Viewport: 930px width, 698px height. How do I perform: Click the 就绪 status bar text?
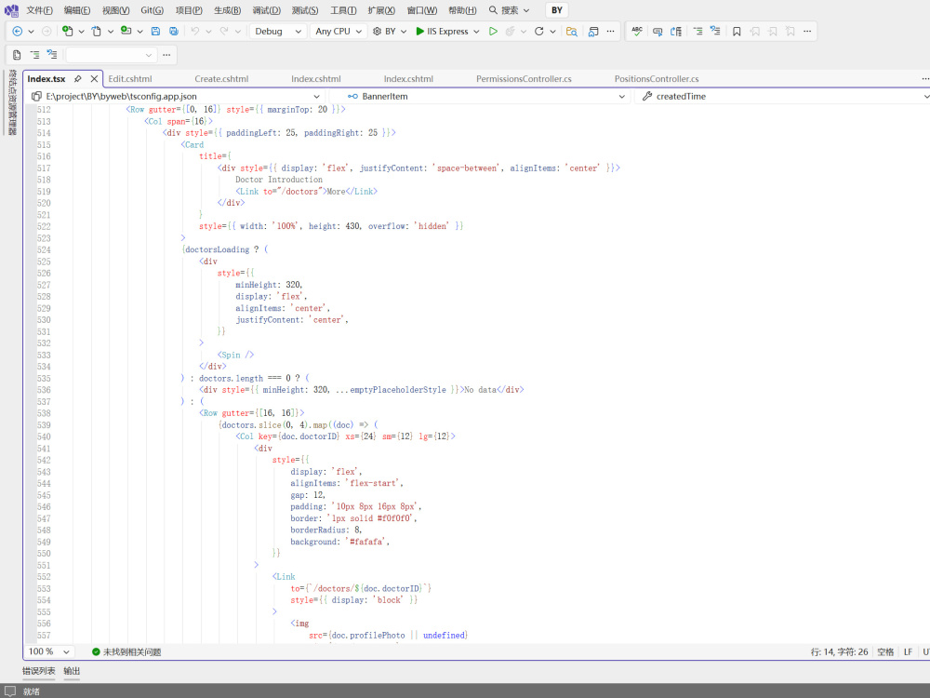(32, 691)
